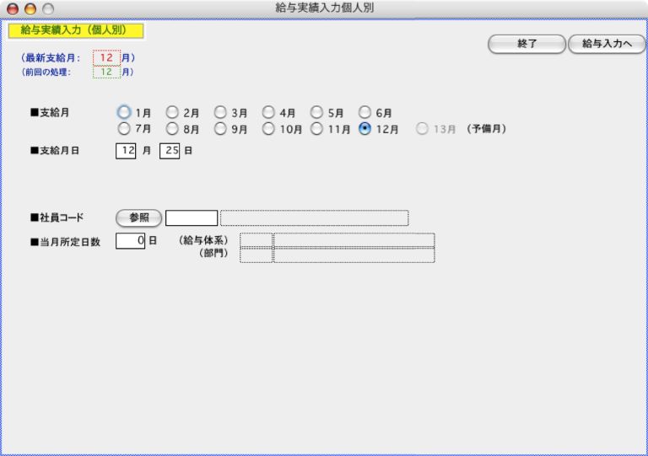Click the 支給月日 day field showing 25
Viewport: 648px width, 456px height.
coord(170,152)
